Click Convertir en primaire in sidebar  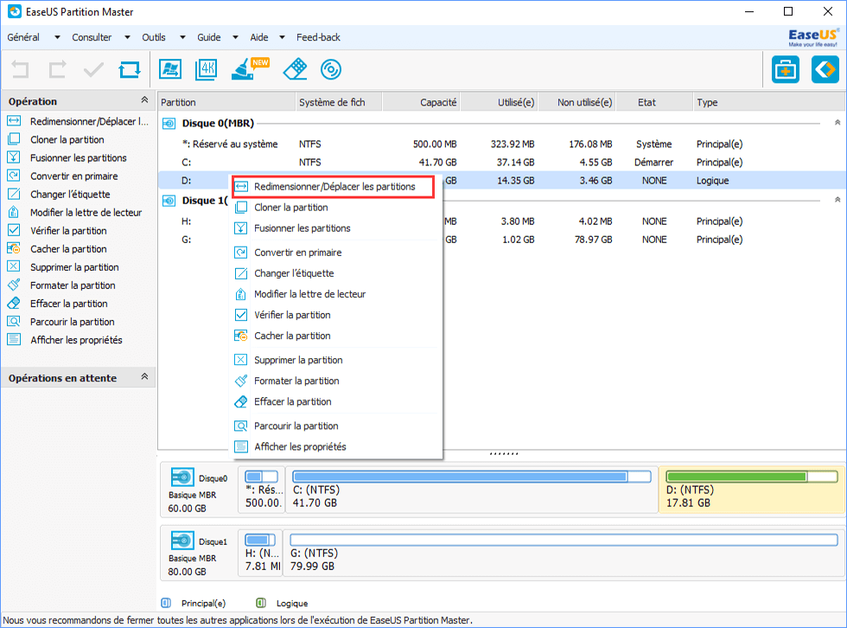coord(62,176)
